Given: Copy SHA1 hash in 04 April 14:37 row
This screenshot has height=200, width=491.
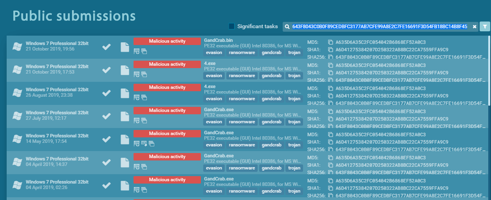Looking at the screenshot, I should [x=330, y=165].
